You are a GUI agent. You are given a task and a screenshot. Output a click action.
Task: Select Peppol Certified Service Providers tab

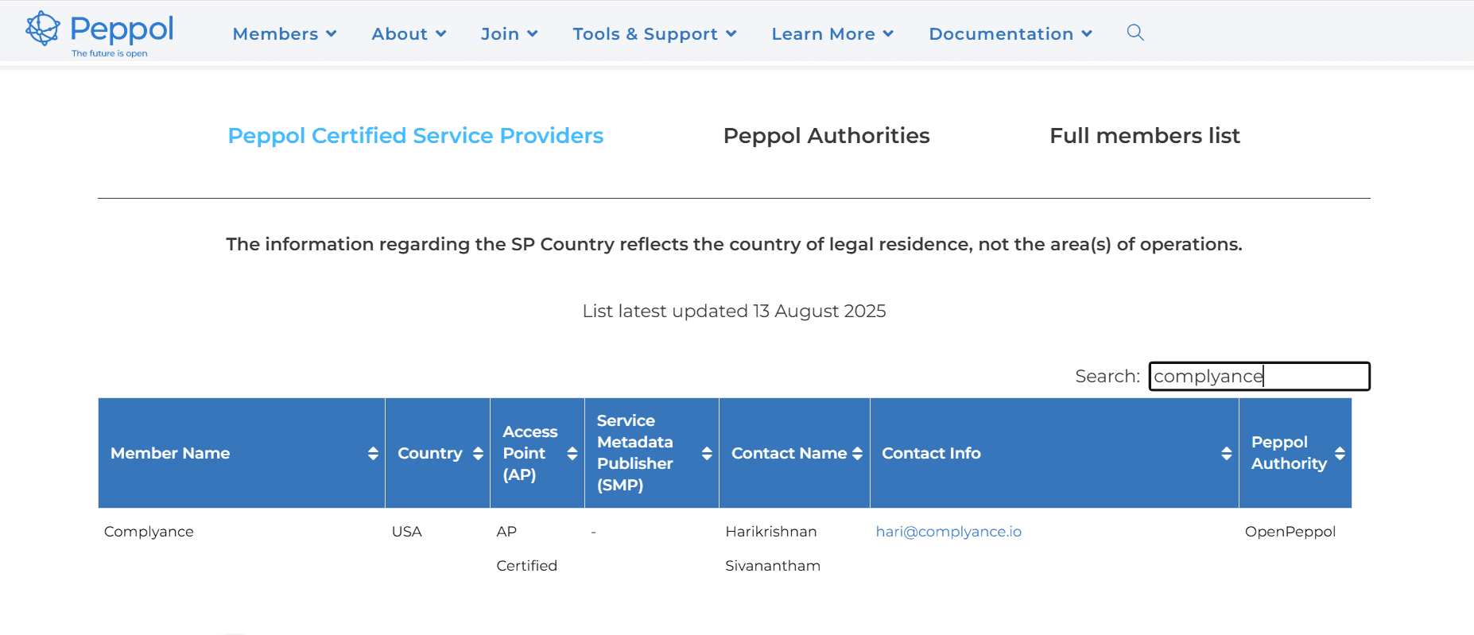416,136
